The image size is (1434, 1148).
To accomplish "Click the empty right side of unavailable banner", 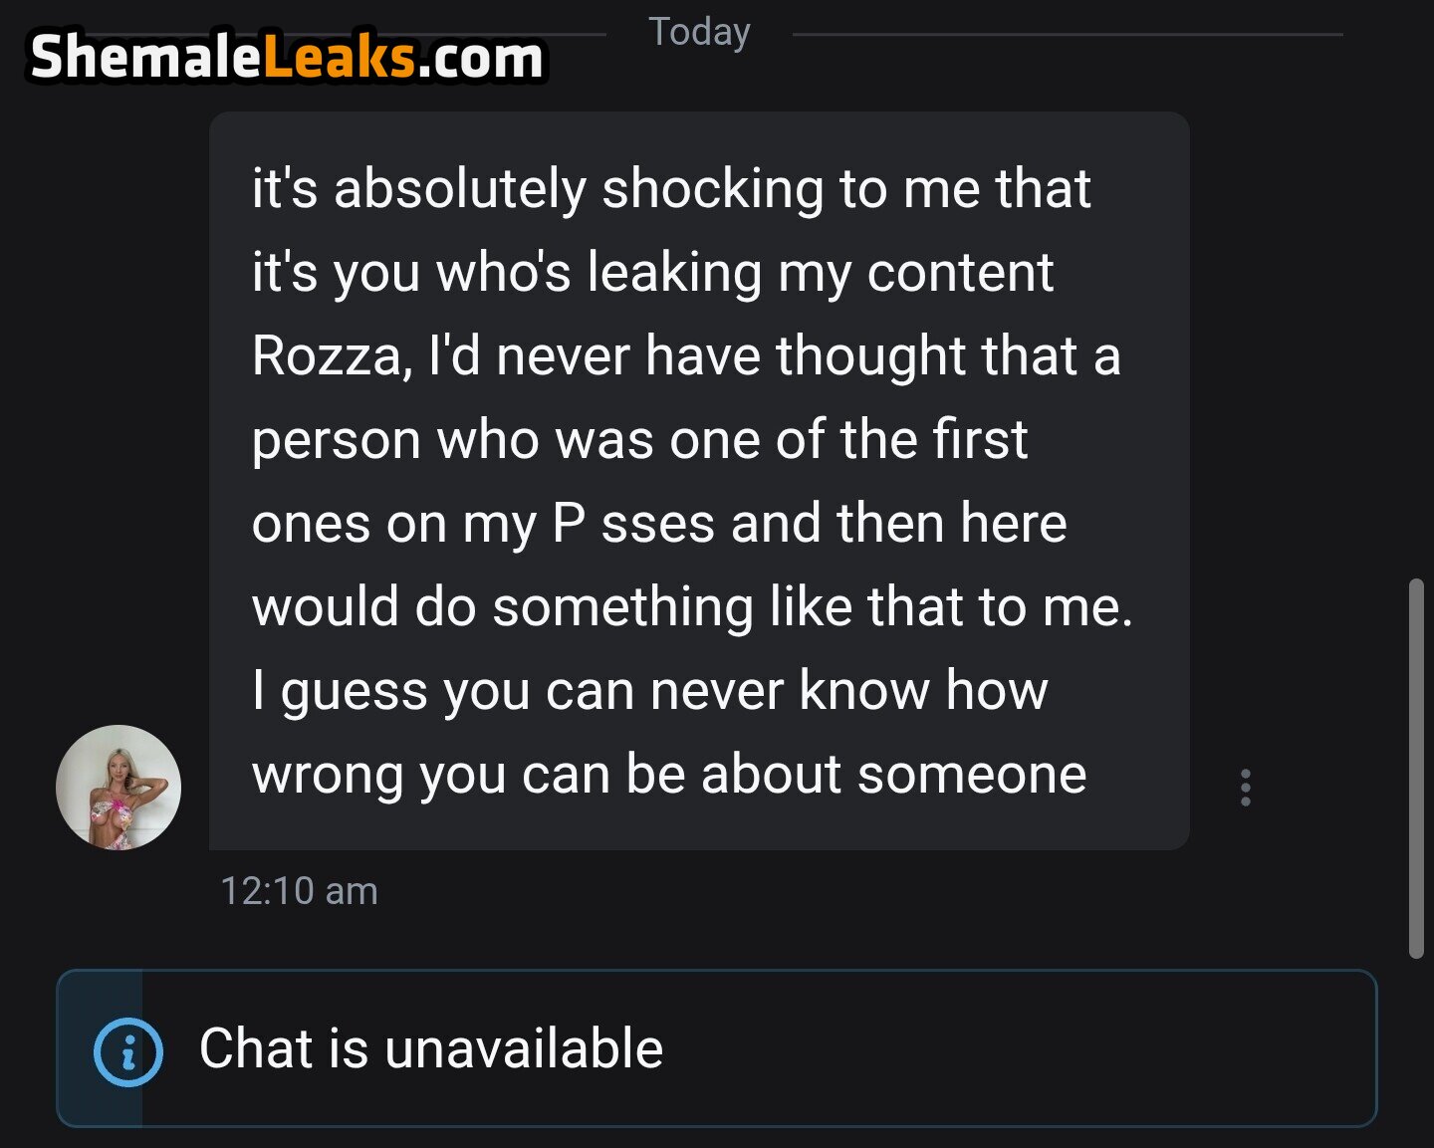I will tap(1046, 1048).
